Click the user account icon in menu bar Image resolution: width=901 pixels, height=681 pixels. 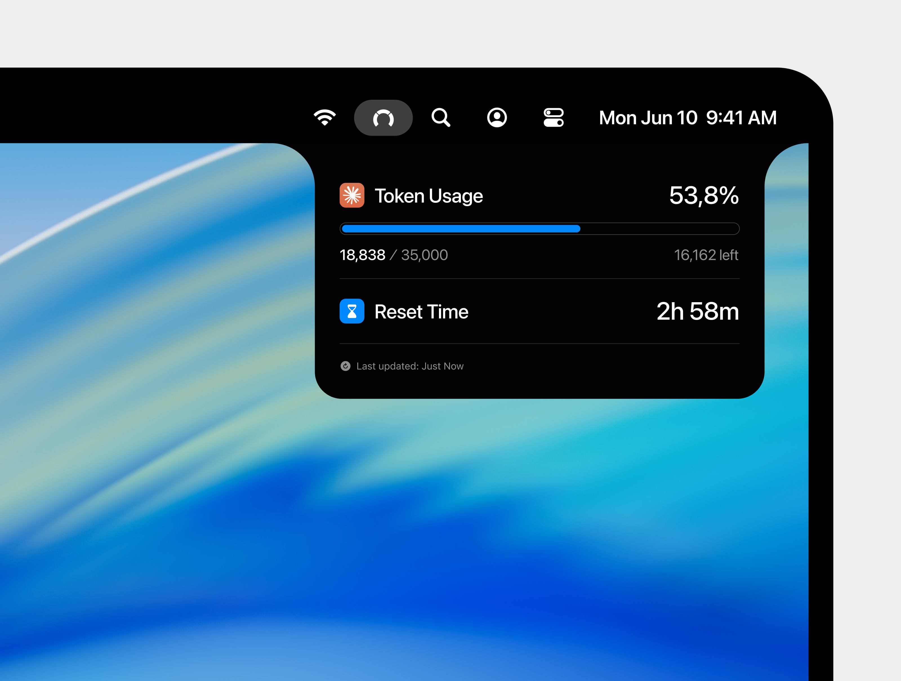(497, 118)
